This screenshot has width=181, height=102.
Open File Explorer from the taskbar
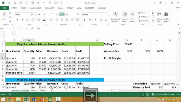click(18, 99)
